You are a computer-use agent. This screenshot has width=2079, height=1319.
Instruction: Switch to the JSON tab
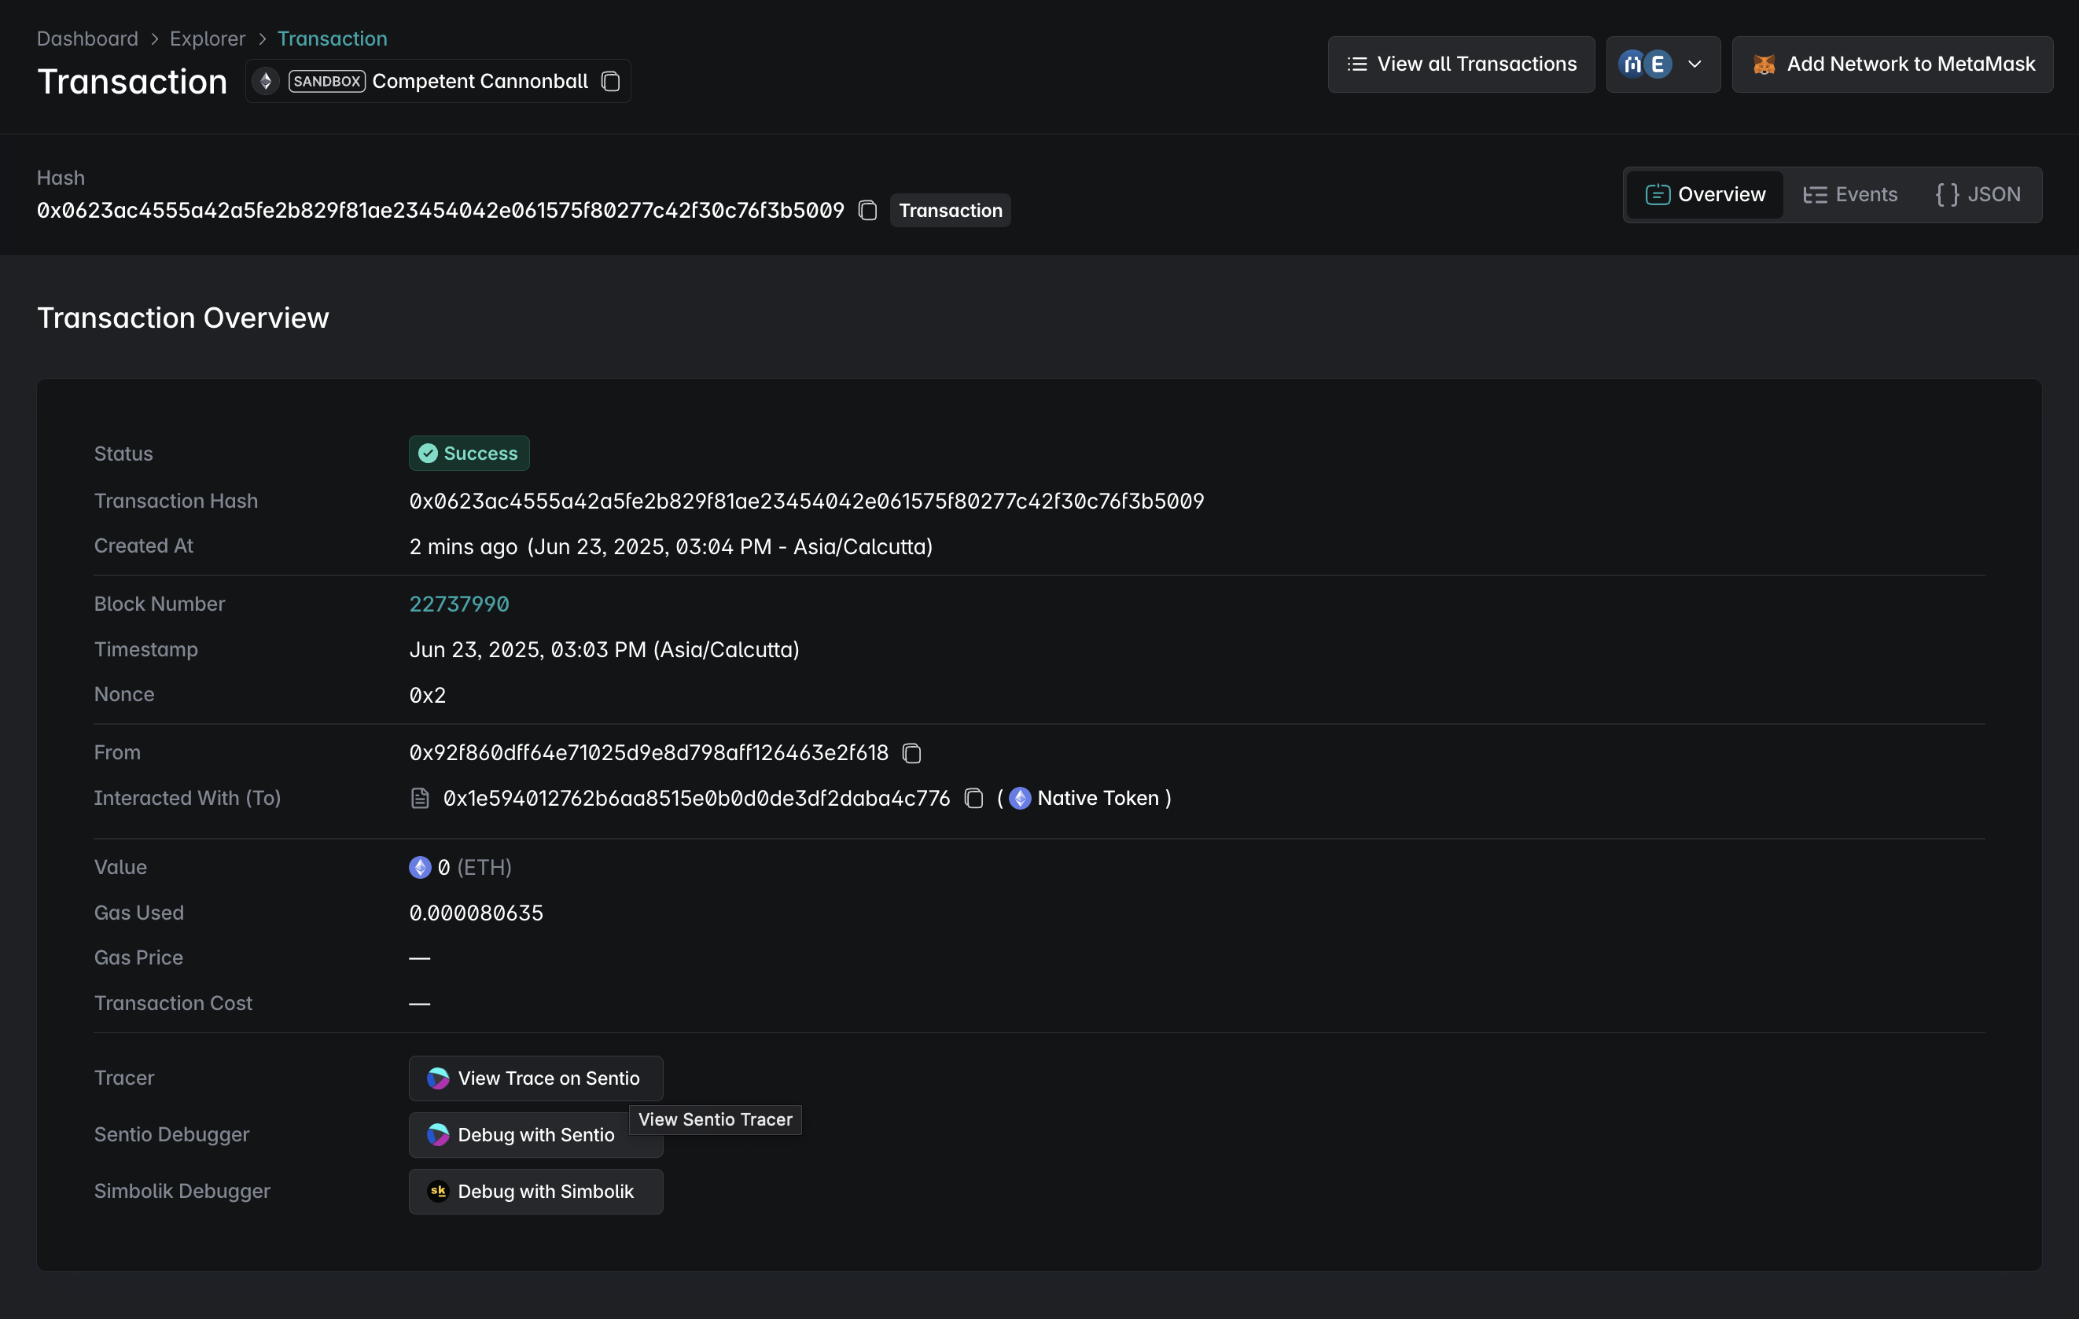(x=1977, y=195)
